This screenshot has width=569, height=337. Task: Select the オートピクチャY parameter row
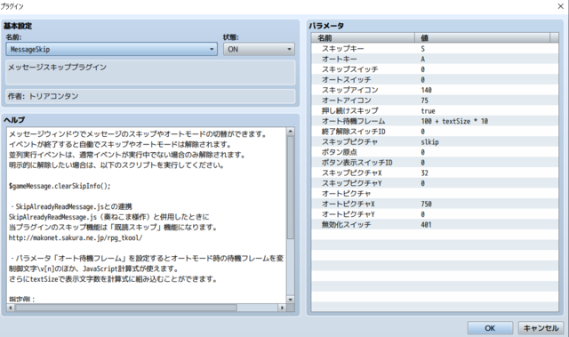435,214
